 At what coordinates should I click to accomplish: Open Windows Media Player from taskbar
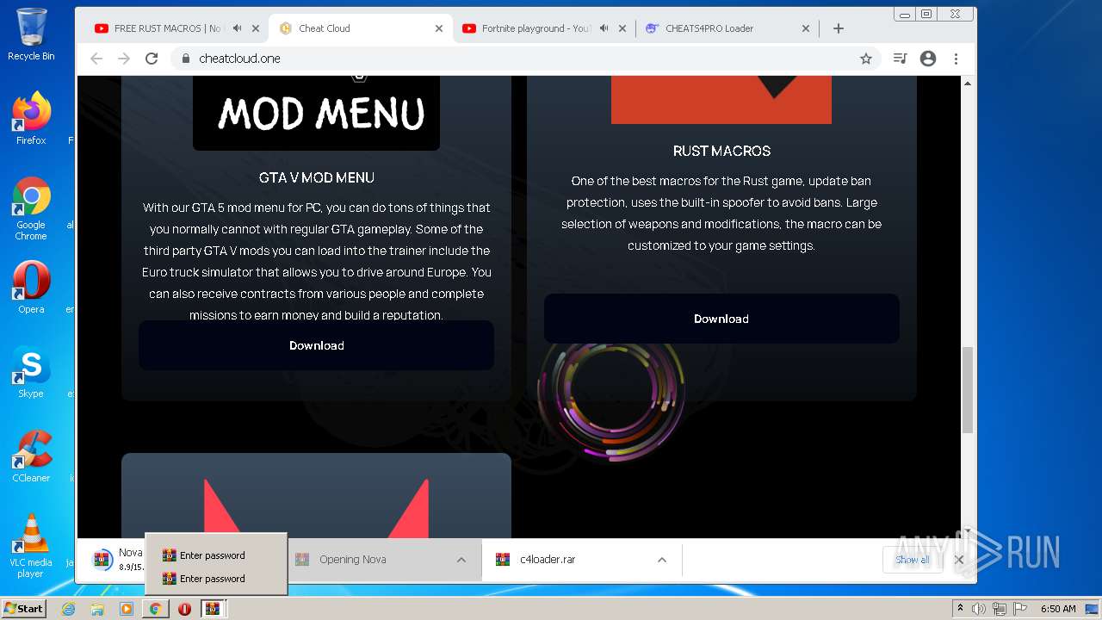(x=127, y=609)
